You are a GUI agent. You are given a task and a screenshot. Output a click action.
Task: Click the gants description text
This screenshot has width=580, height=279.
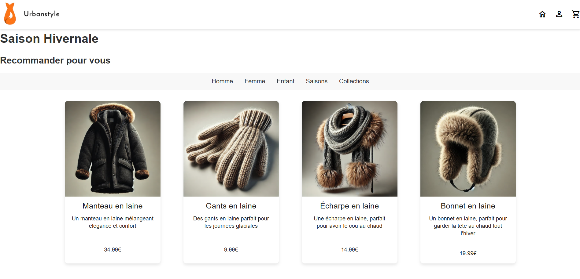[x=231, y=222]
